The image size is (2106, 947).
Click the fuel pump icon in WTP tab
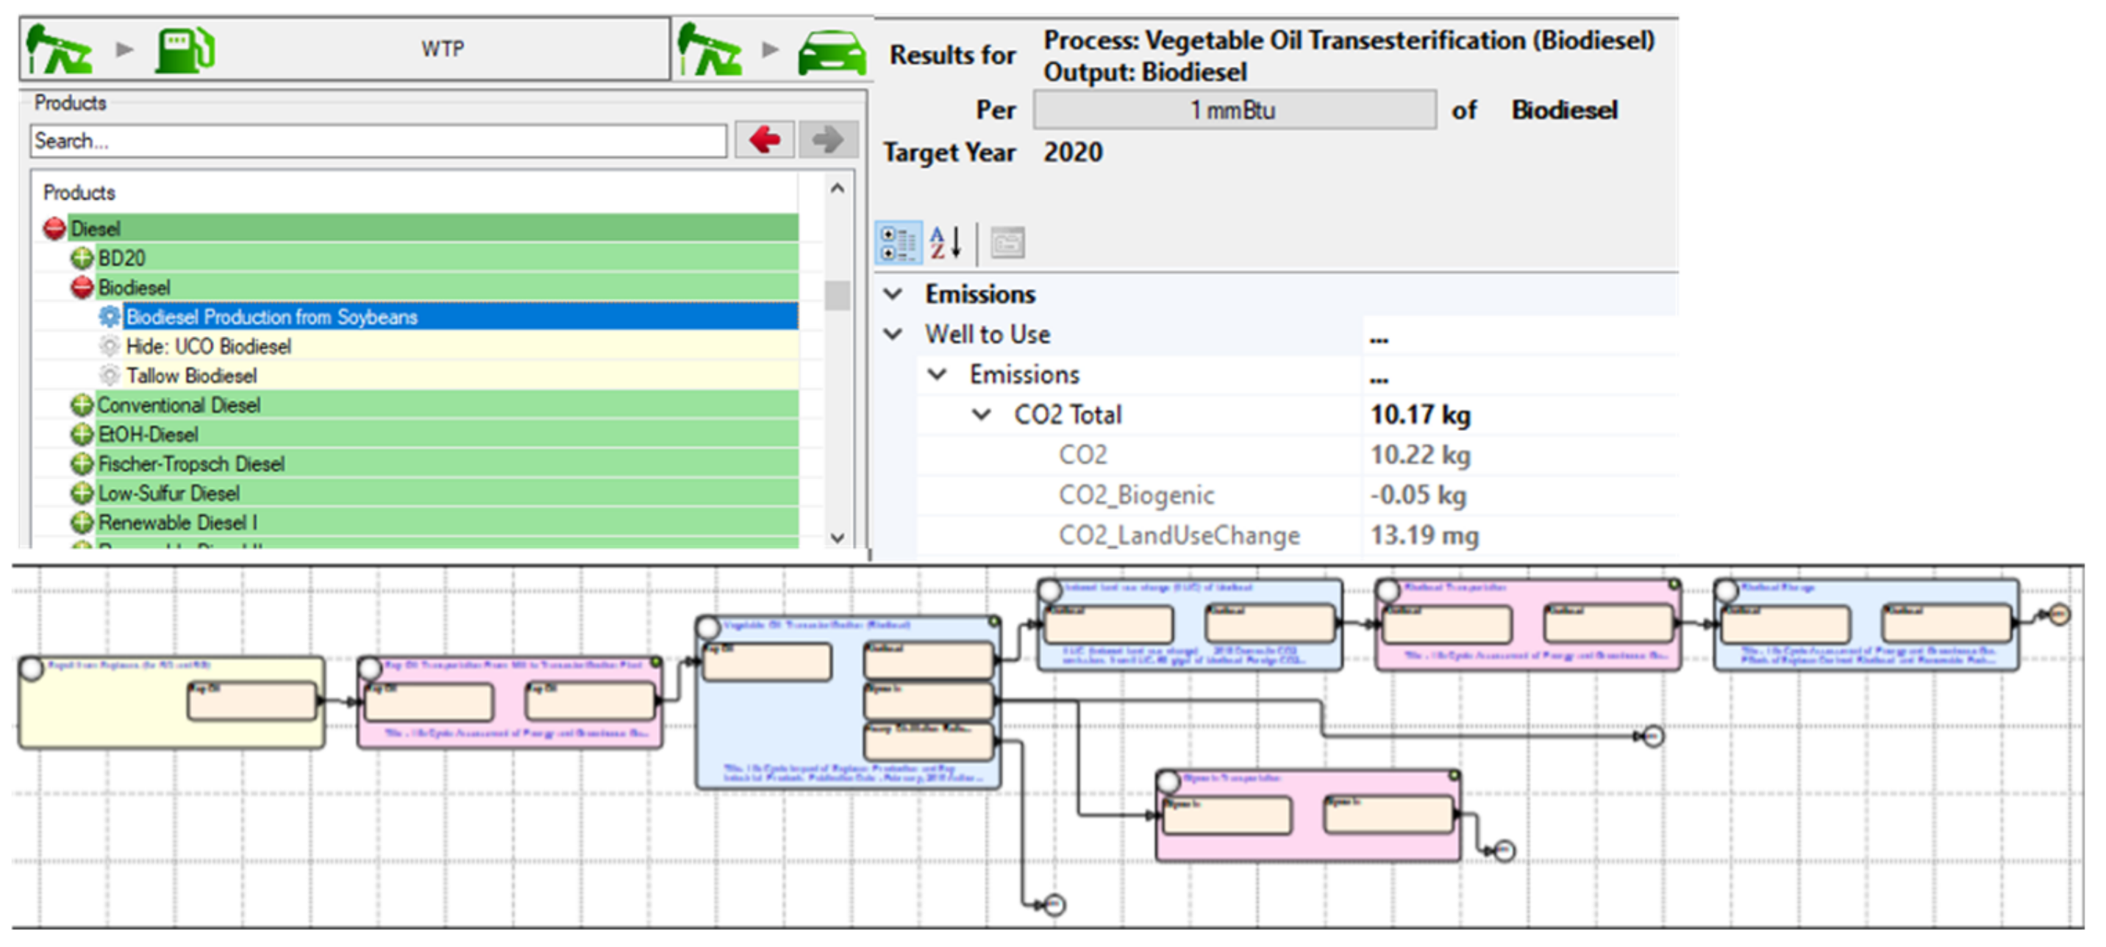185,49
